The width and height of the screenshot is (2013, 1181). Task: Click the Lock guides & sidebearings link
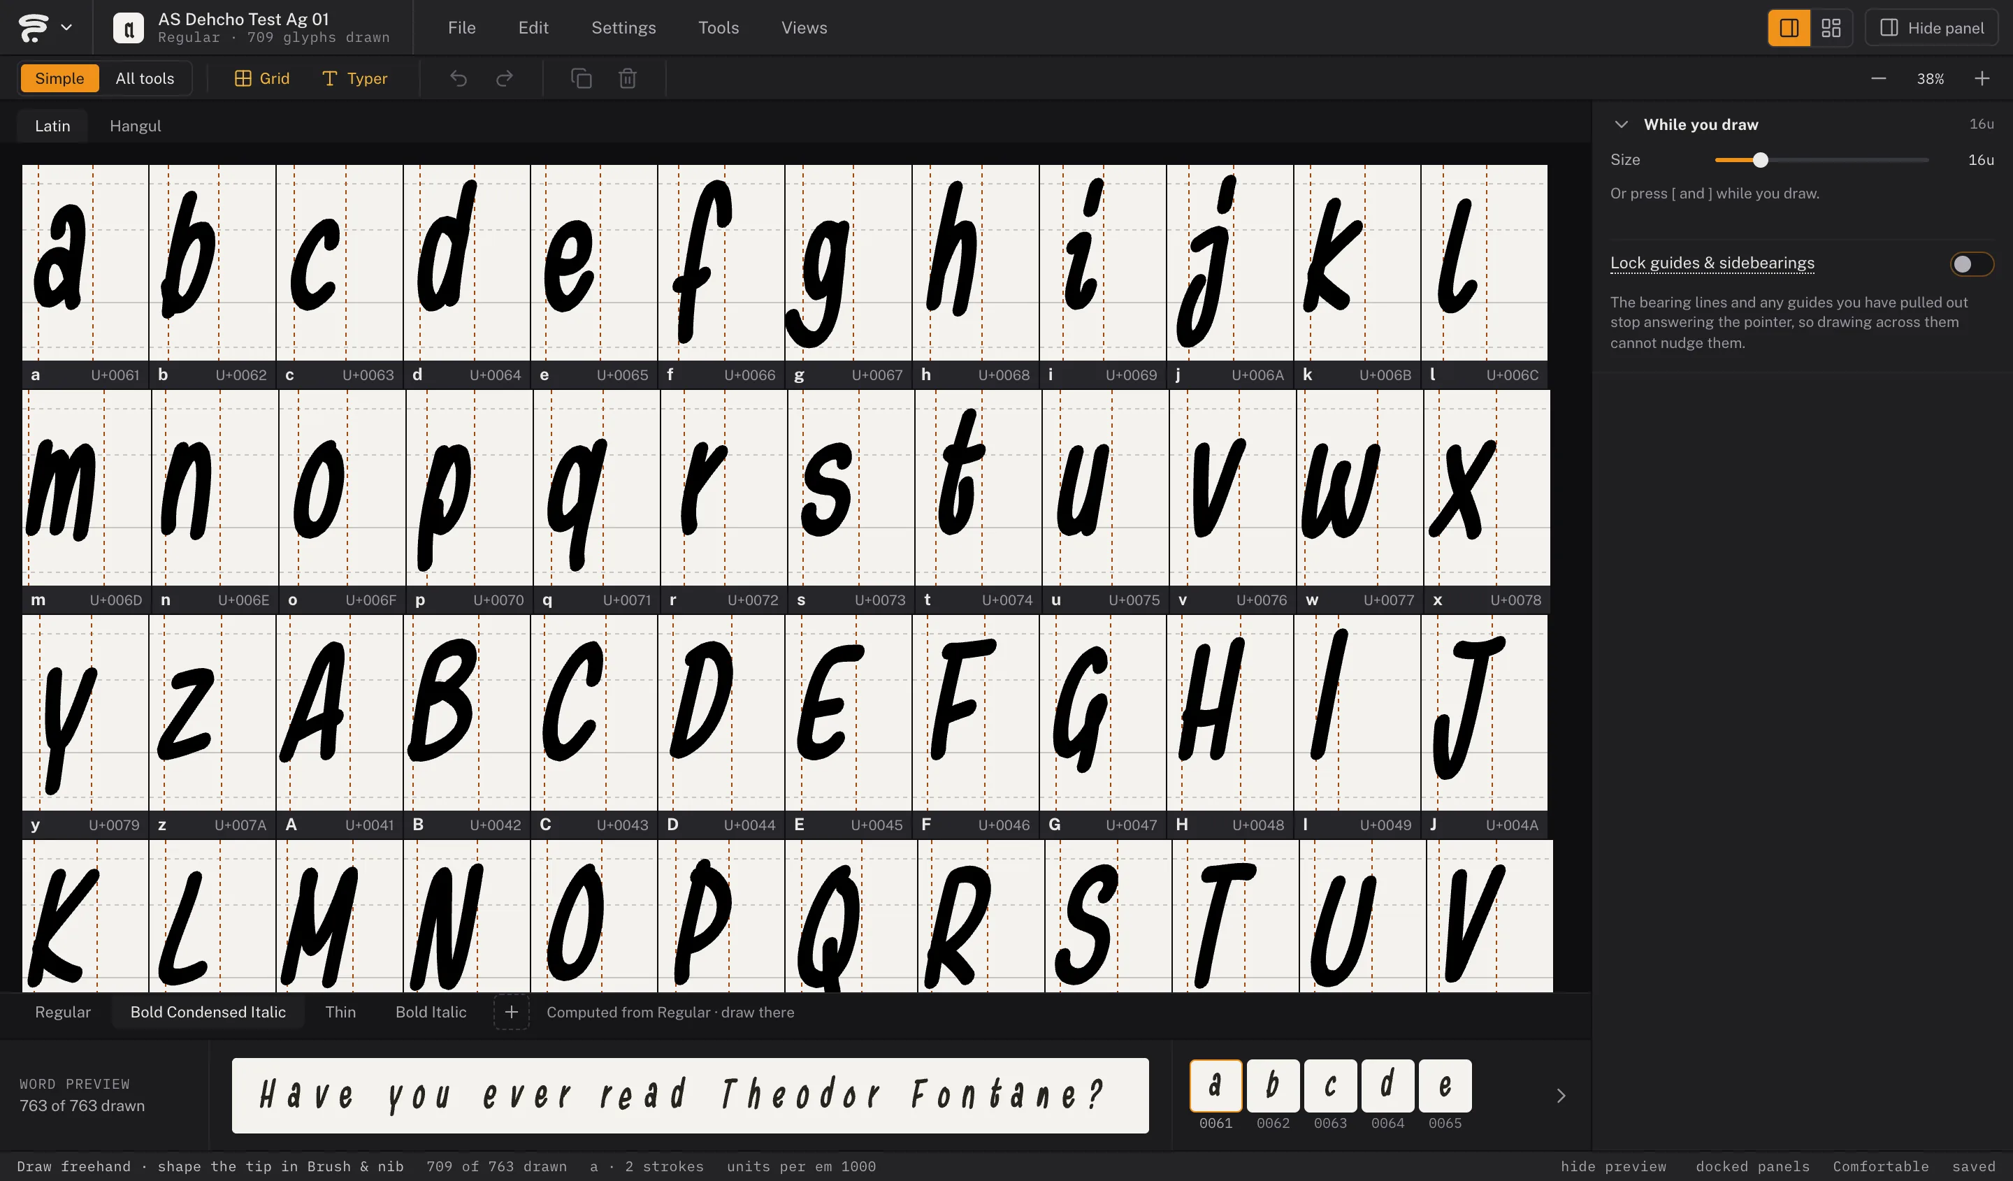tap(1712, 263)
